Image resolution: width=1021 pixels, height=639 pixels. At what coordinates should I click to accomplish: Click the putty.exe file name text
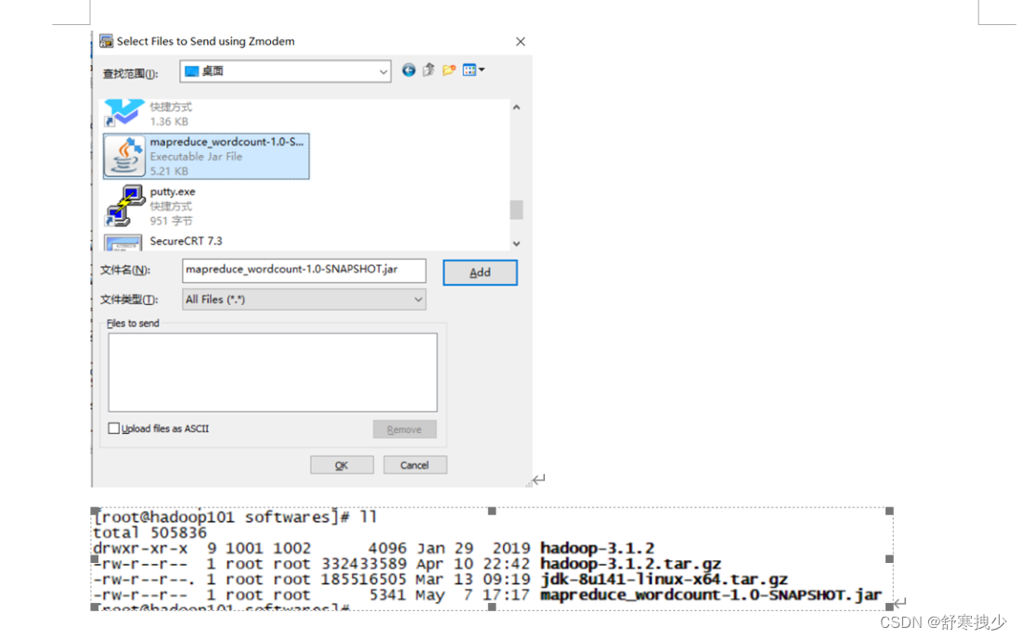coord(173,191)
